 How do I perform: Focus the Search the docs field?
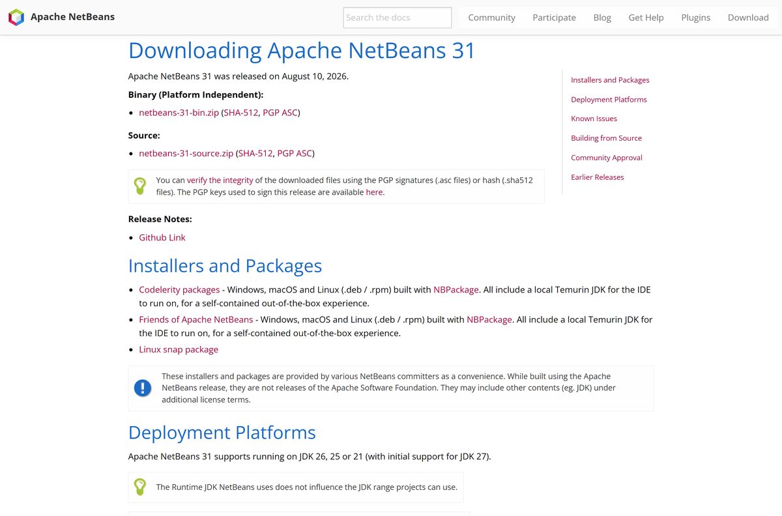[x=398, y=18]
